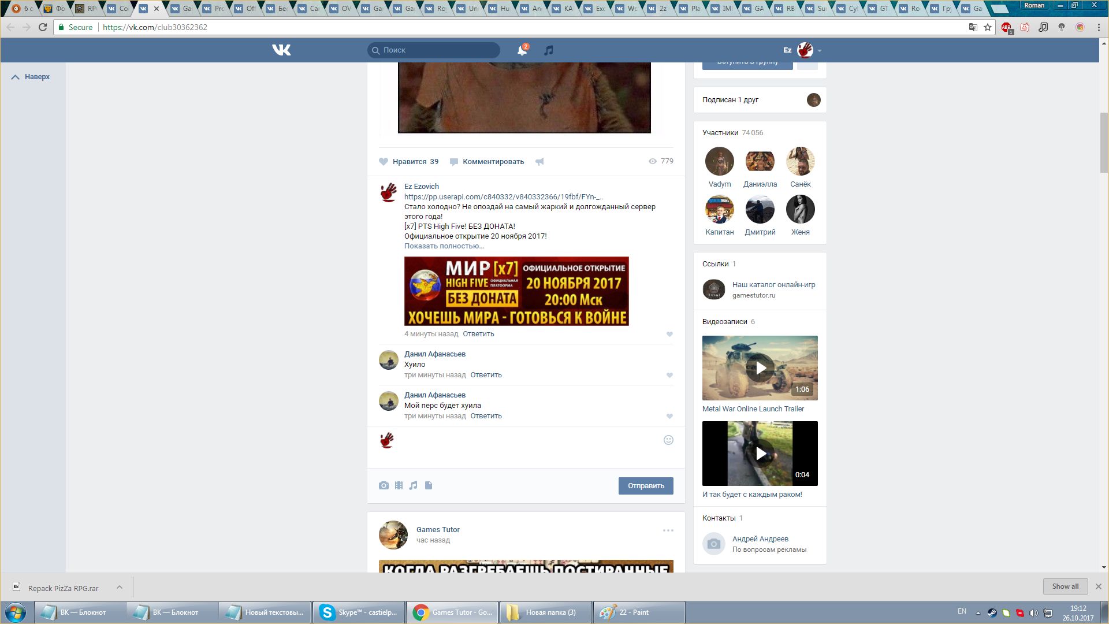Open Санёк's member avatar
This screenshot has height=624, width=1109.
(x=801, y=161)
